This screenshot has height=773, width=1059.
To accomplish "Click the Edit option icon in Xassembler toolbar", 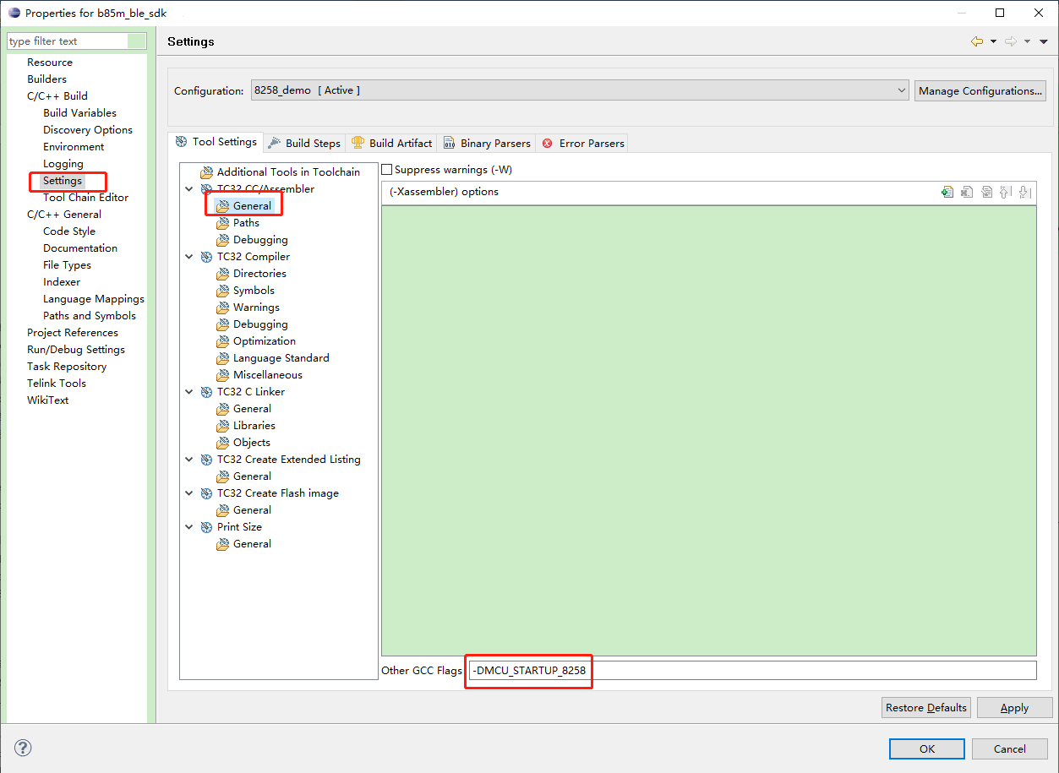I will [986, 192].
